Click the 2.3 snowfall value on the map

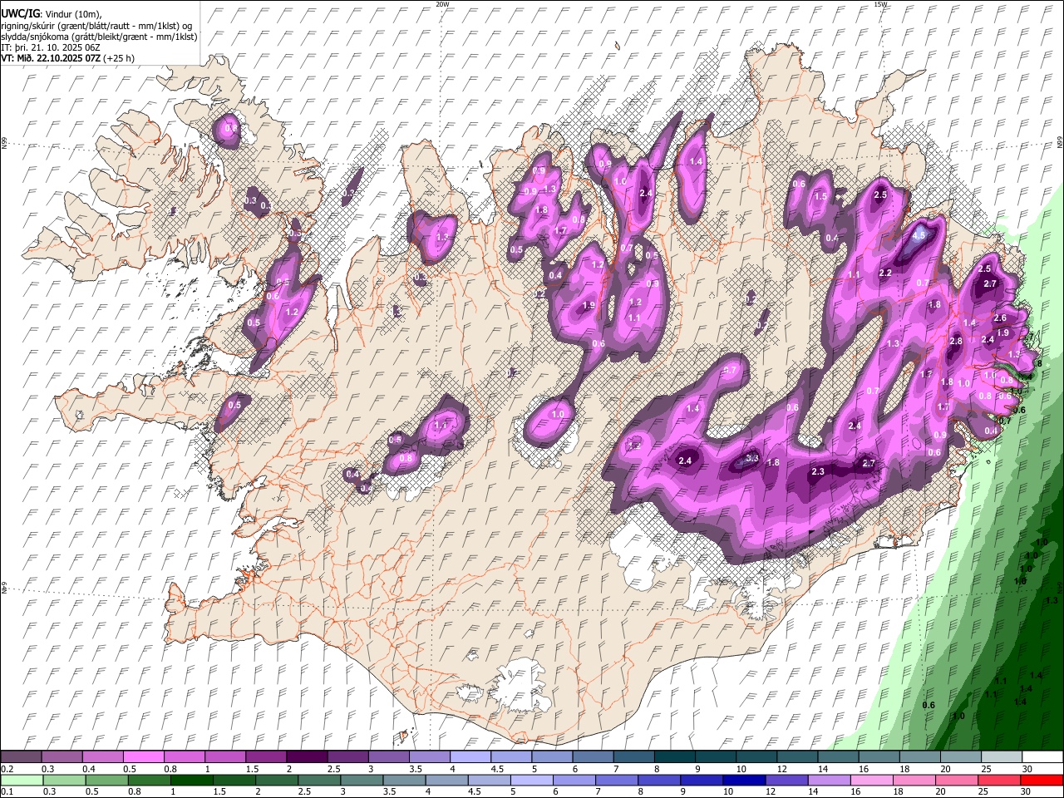(817, 471)
